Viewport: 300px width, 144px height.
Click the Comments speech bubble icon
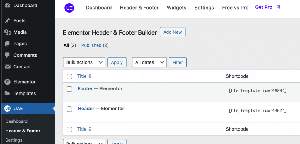point(8,55)
